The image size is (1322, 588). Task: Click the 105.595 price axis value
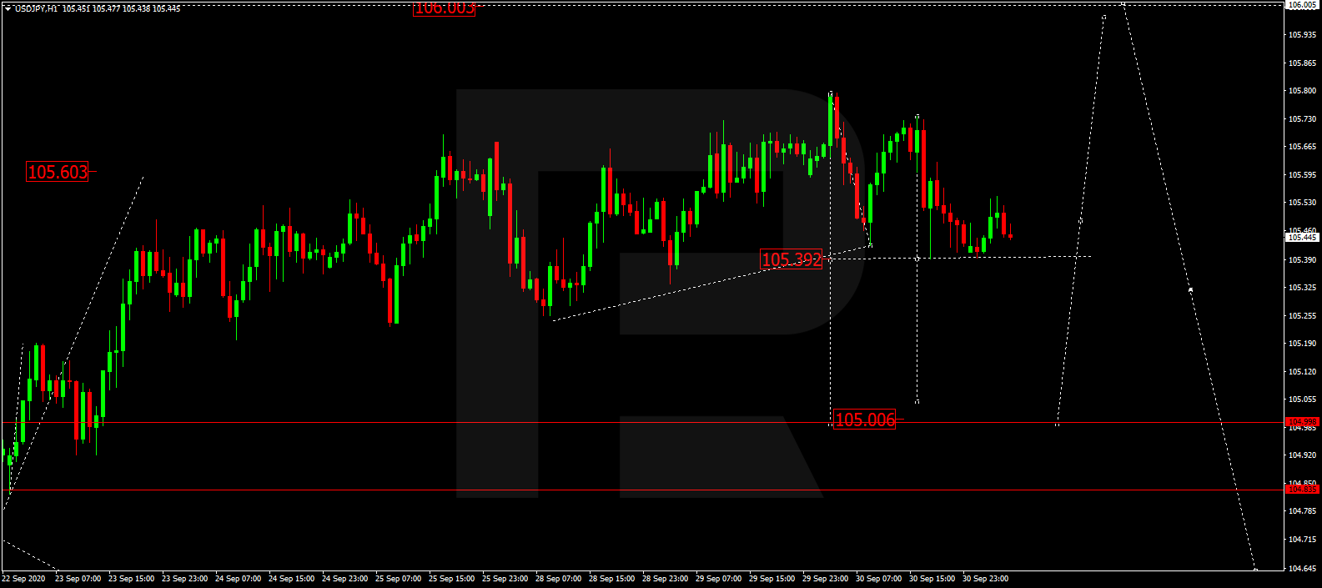(1302, 175)
